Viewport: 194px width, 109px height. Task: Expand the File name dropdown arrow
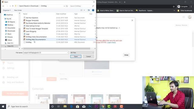pos(68,53)
